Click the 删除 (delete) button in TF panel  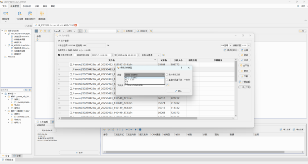[x=244, y=71]
